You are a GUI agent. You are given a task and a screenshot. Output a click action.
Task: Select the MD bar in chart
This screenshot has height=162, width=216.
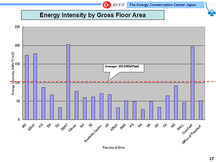pos(27,87)
